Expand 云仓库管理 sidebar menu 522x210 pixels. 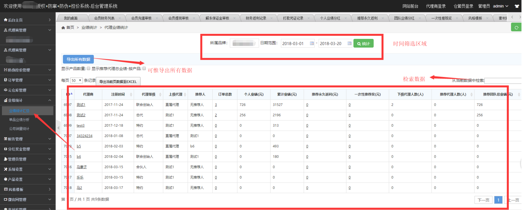tap(28, 90)
